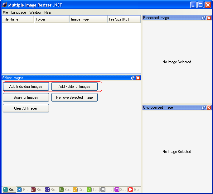Viewport: 213px width, 194px height.
Task: Open the Help menu
Action: click(47, 12)
